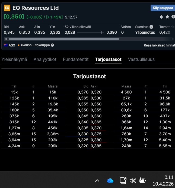
Task: Click the bid price 0,365 row
Action: pos(83,98)
